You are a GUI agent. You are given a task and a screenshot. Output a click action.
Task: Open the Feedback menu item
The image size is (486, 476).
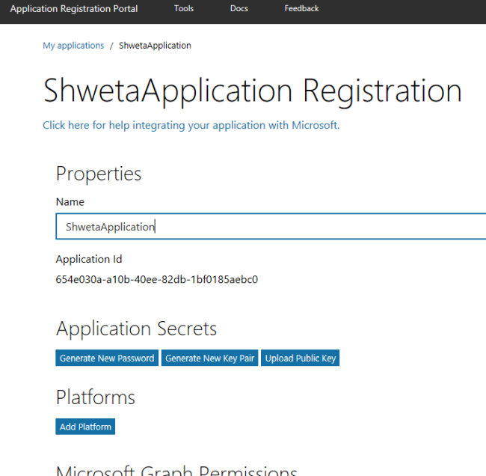pos(301,9)
